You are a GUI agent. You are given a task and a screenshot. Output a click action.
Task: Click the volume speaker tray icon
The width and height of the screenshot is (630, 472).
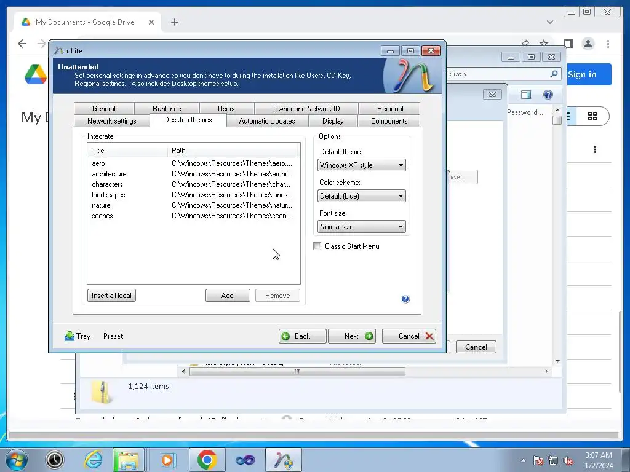tap(568, 460)
